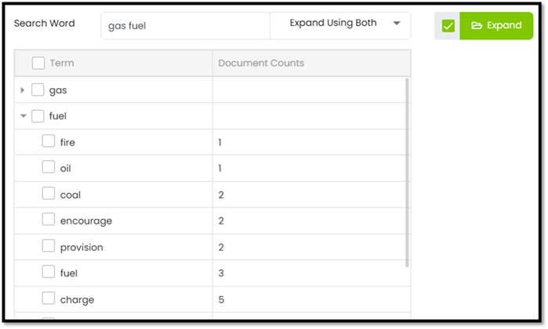Click the Term column header label
This screenshot has height=329, width=548.
[x=62, y=64]
